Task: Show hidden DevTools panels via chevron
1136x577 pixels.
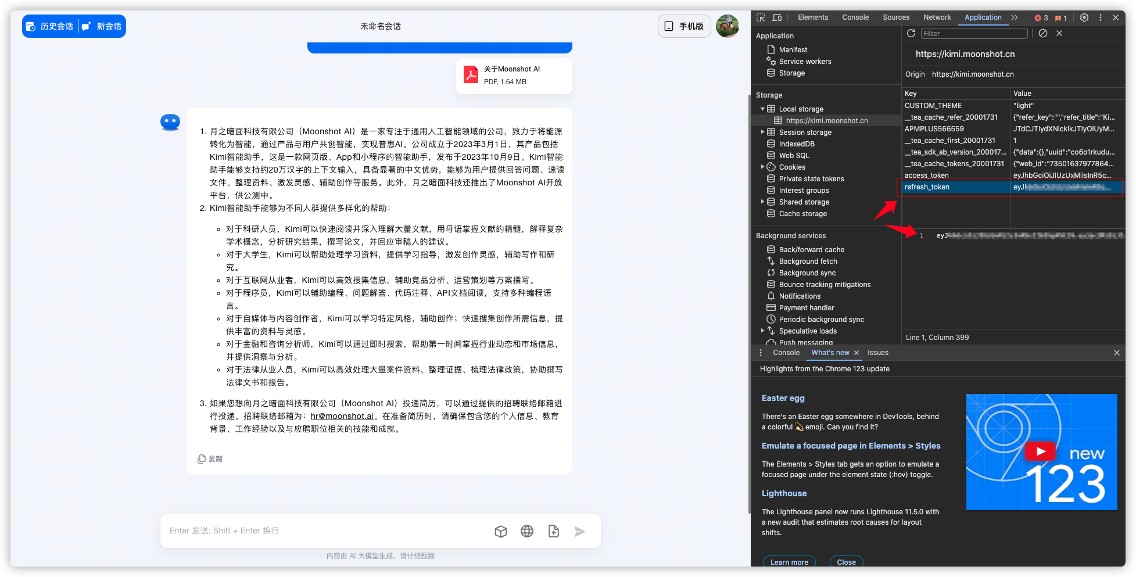Action: 1015,17
